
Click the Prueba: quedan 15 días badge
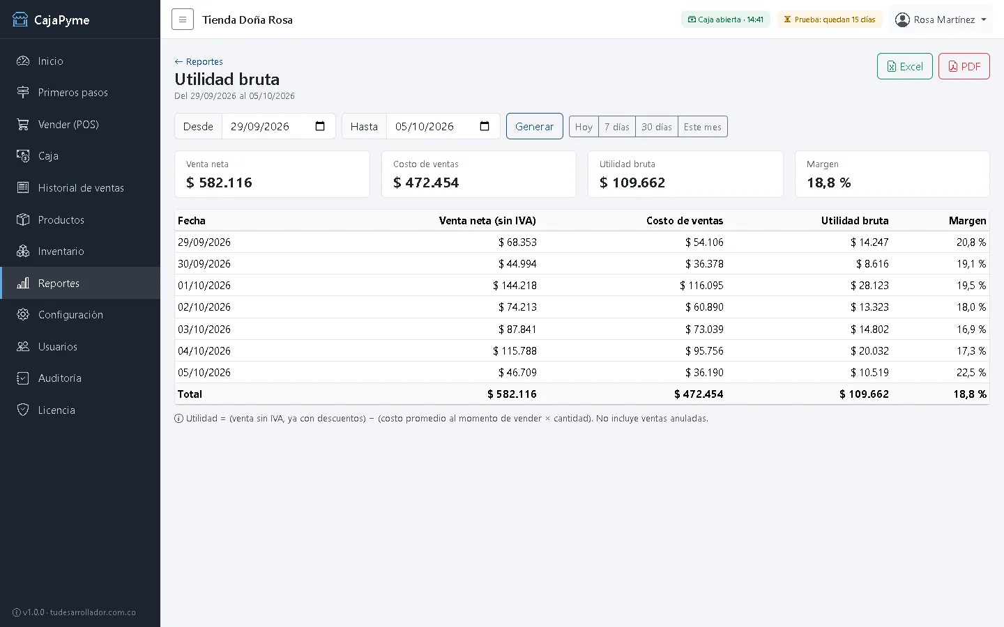pyautogui.click(x=830, y=20)
